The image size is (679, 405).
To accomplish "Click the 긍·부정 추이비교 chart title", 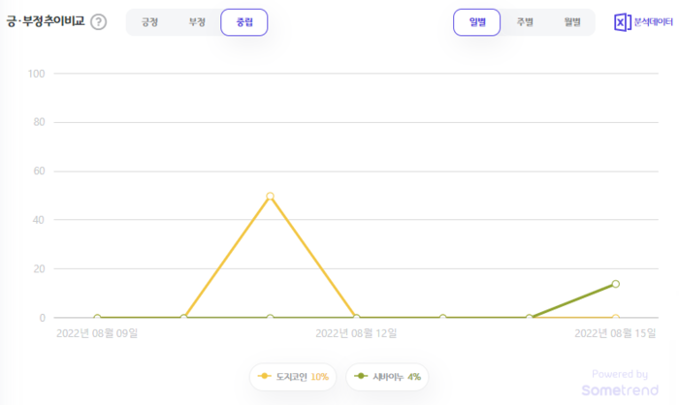I will click(47, 21).
